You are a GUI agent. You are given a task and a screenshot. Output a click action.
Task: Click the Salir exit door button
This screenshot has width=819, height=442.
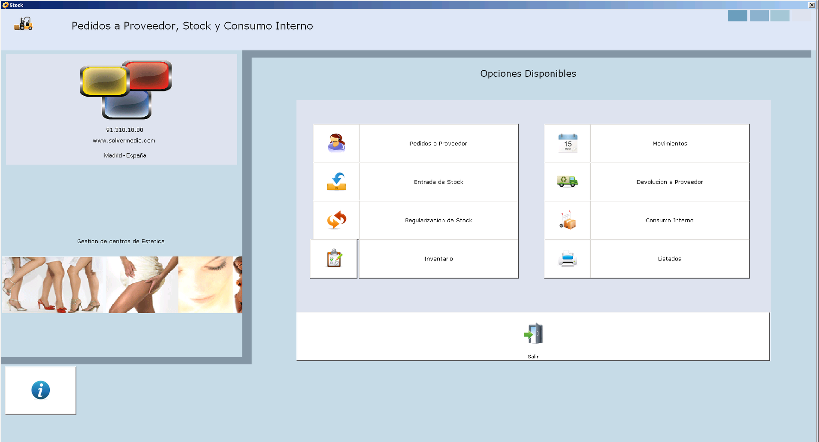(x=533, y=336)
